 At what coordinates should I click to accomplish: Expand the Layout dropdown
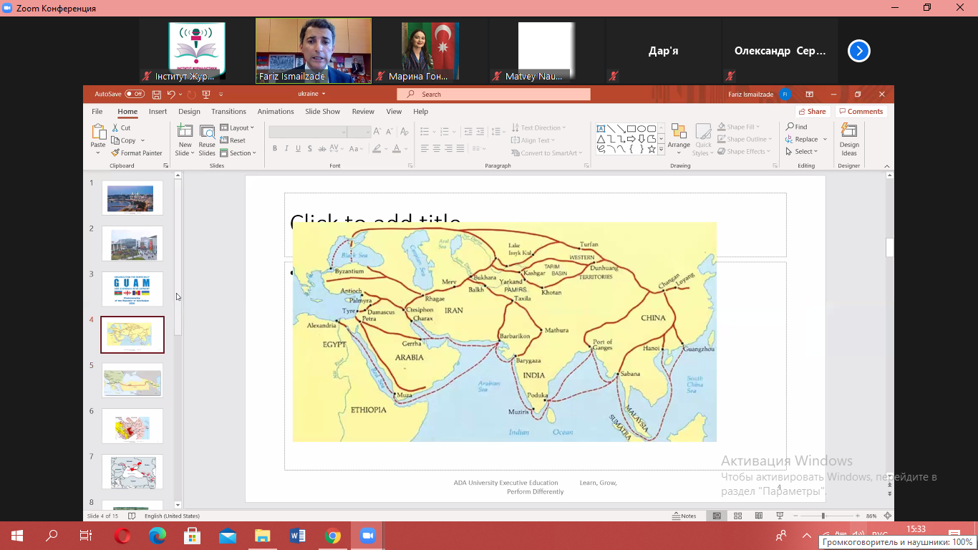(x=239, y=127)
